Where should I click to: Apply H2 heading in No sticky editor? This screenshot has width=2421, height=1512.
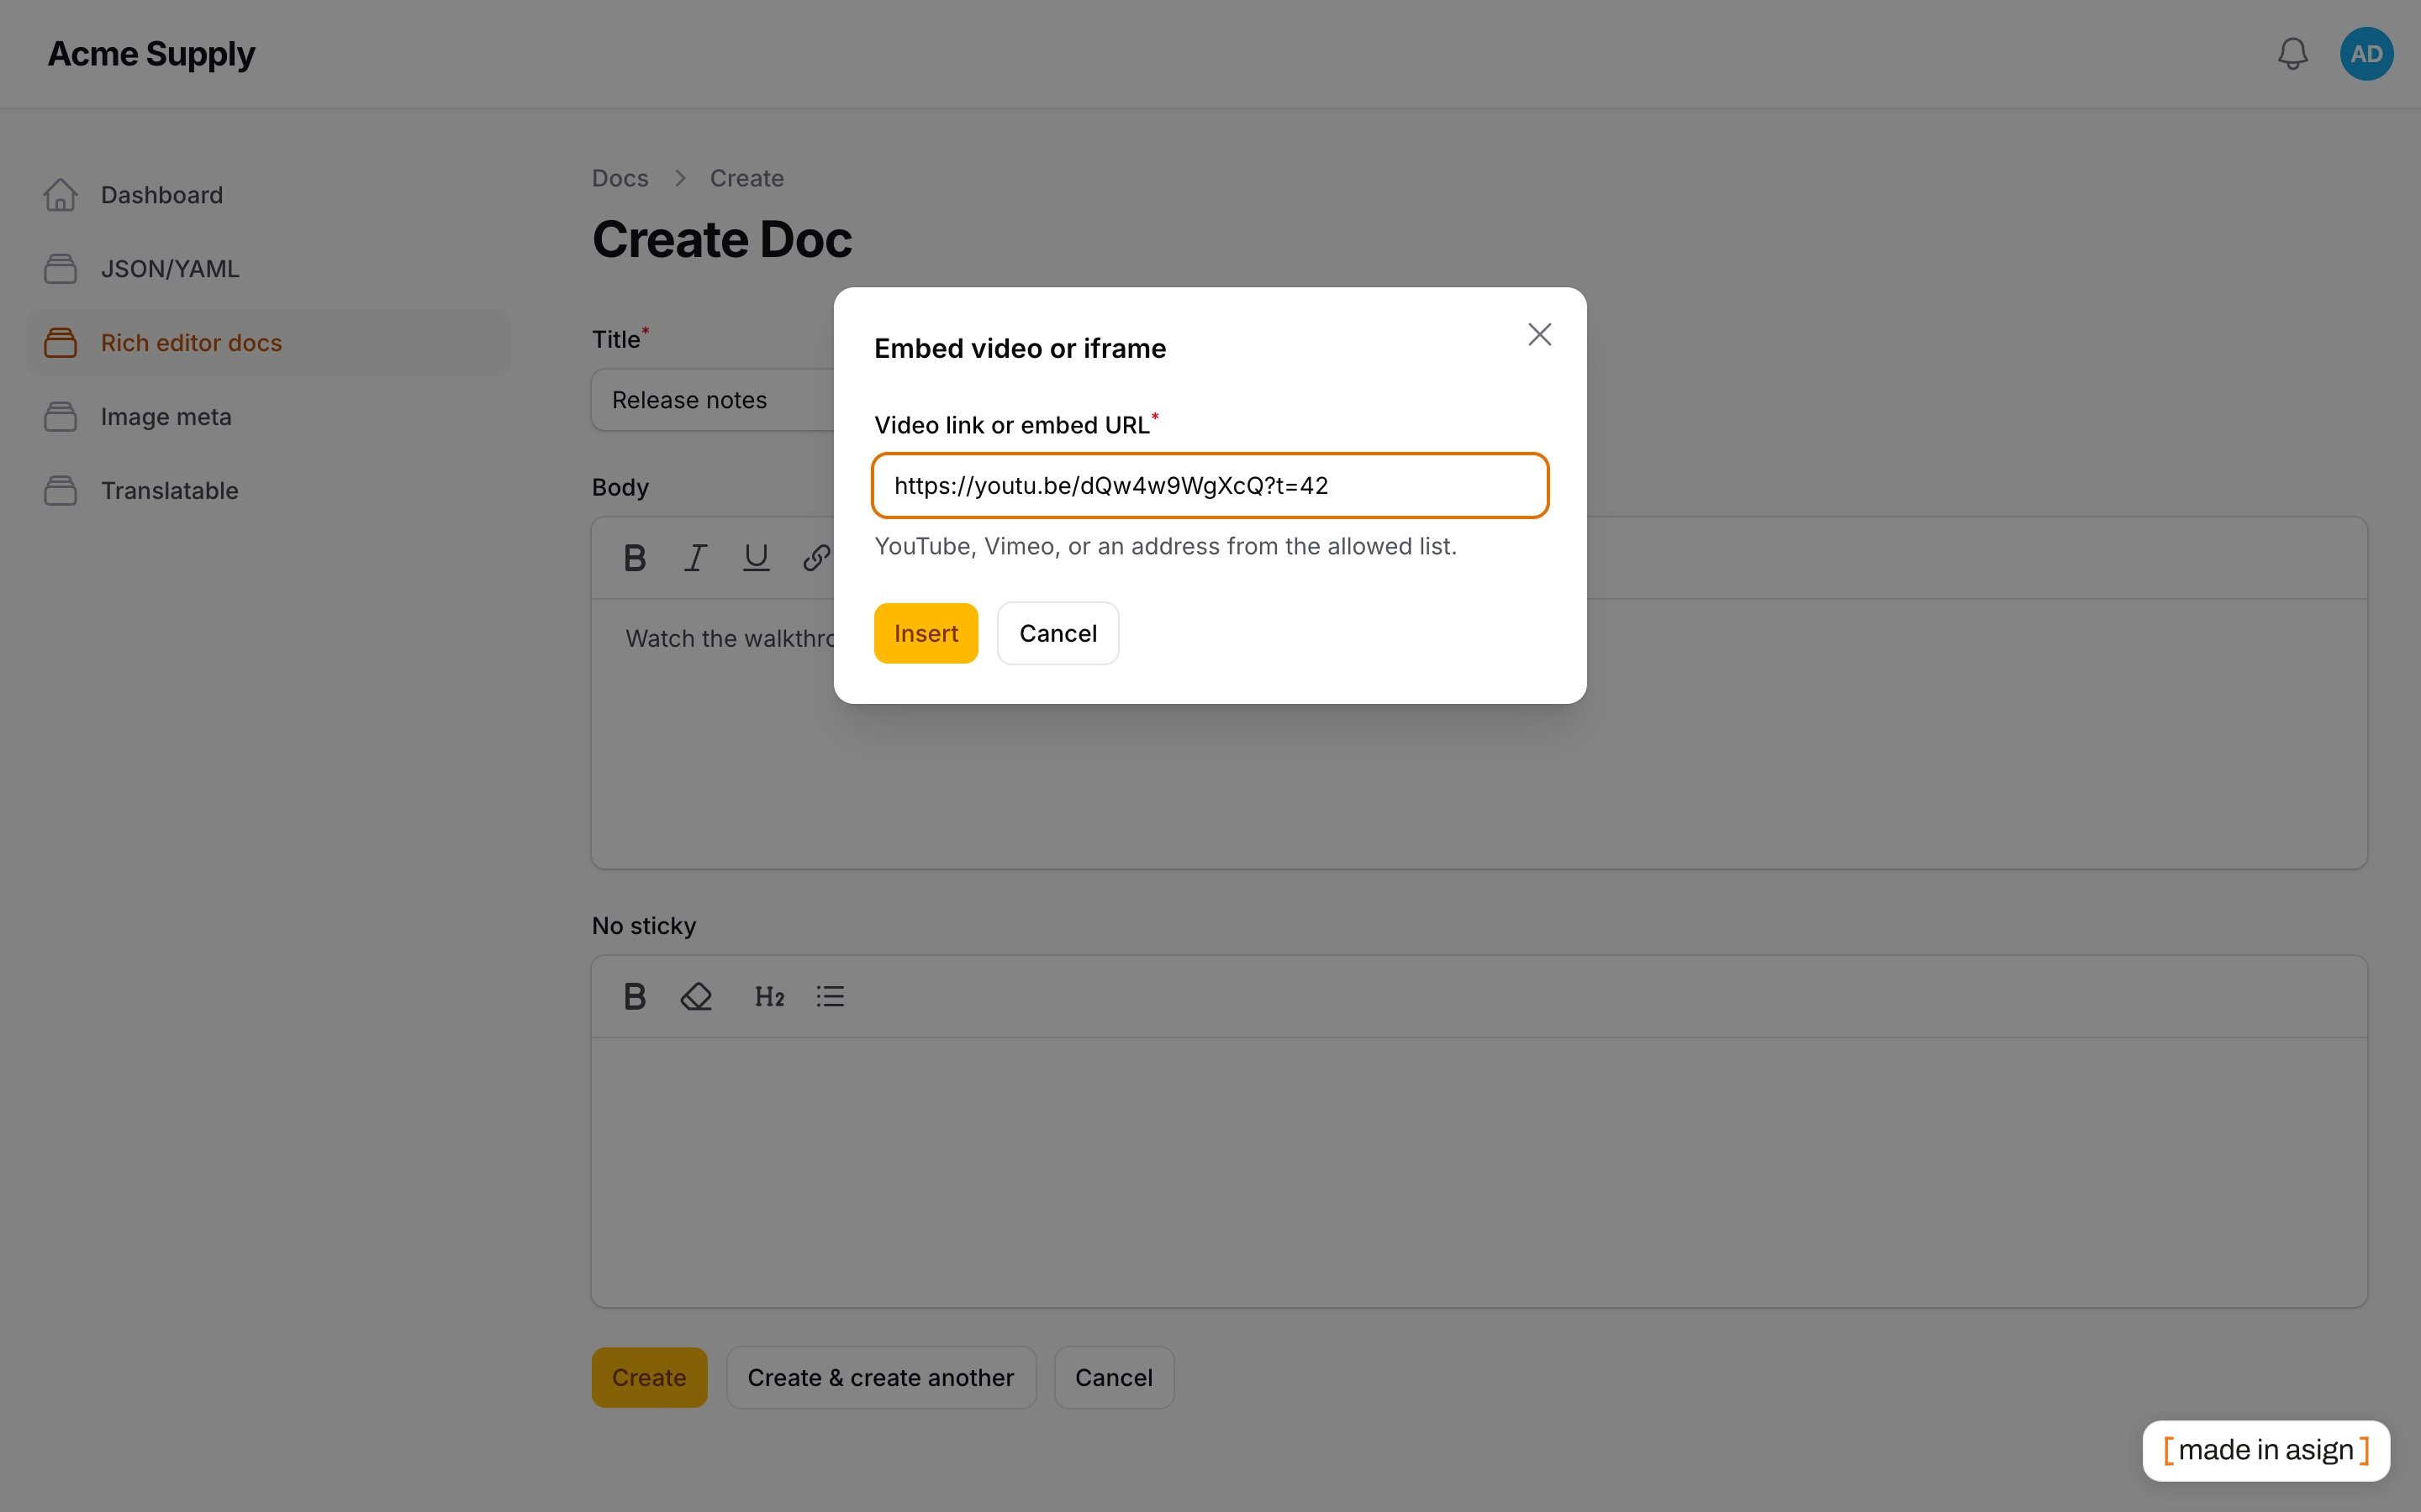(x=769, y=996)
